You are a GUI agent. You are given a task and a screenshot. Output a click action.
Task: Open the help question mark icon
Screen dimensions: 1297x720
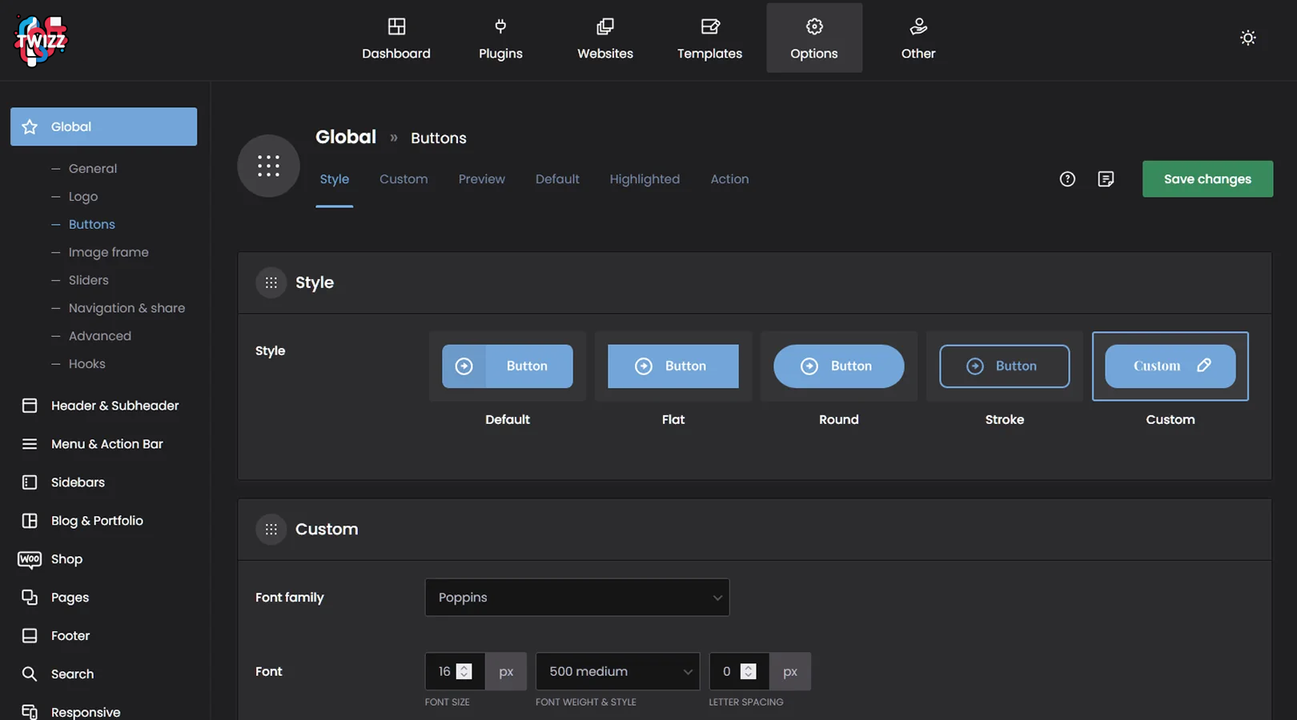click(x=1067, y=179)
